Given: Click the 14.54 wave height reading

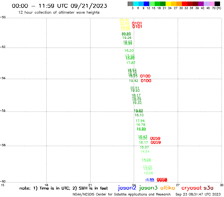Looking at the screenshot, I should (x=145, y=152).
